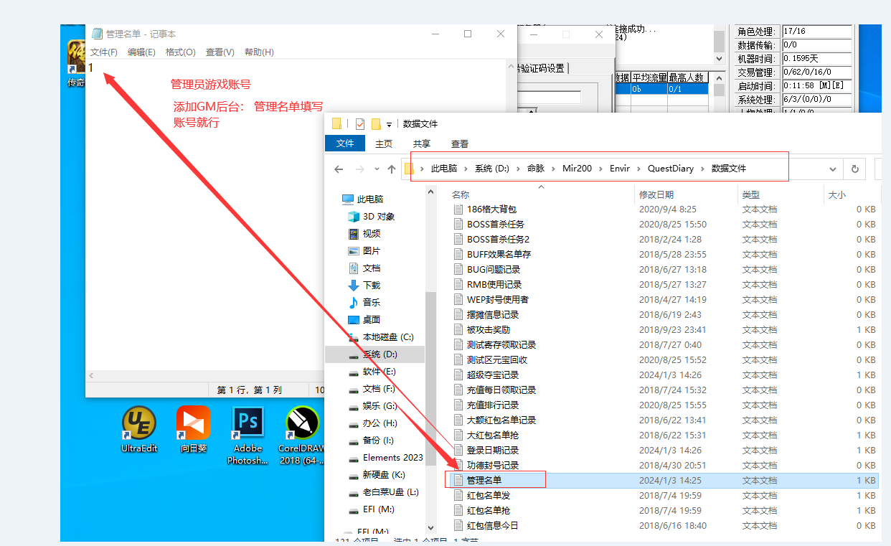Expand the address bar history dropdown

833,169
